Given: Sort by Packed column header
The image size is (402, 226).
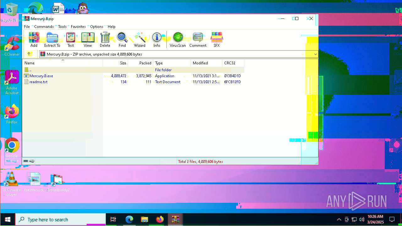Looking at the screenshot, I should pos(141,63).
